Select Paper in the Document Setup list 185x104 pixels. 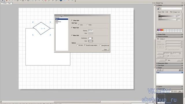(57, 21)
